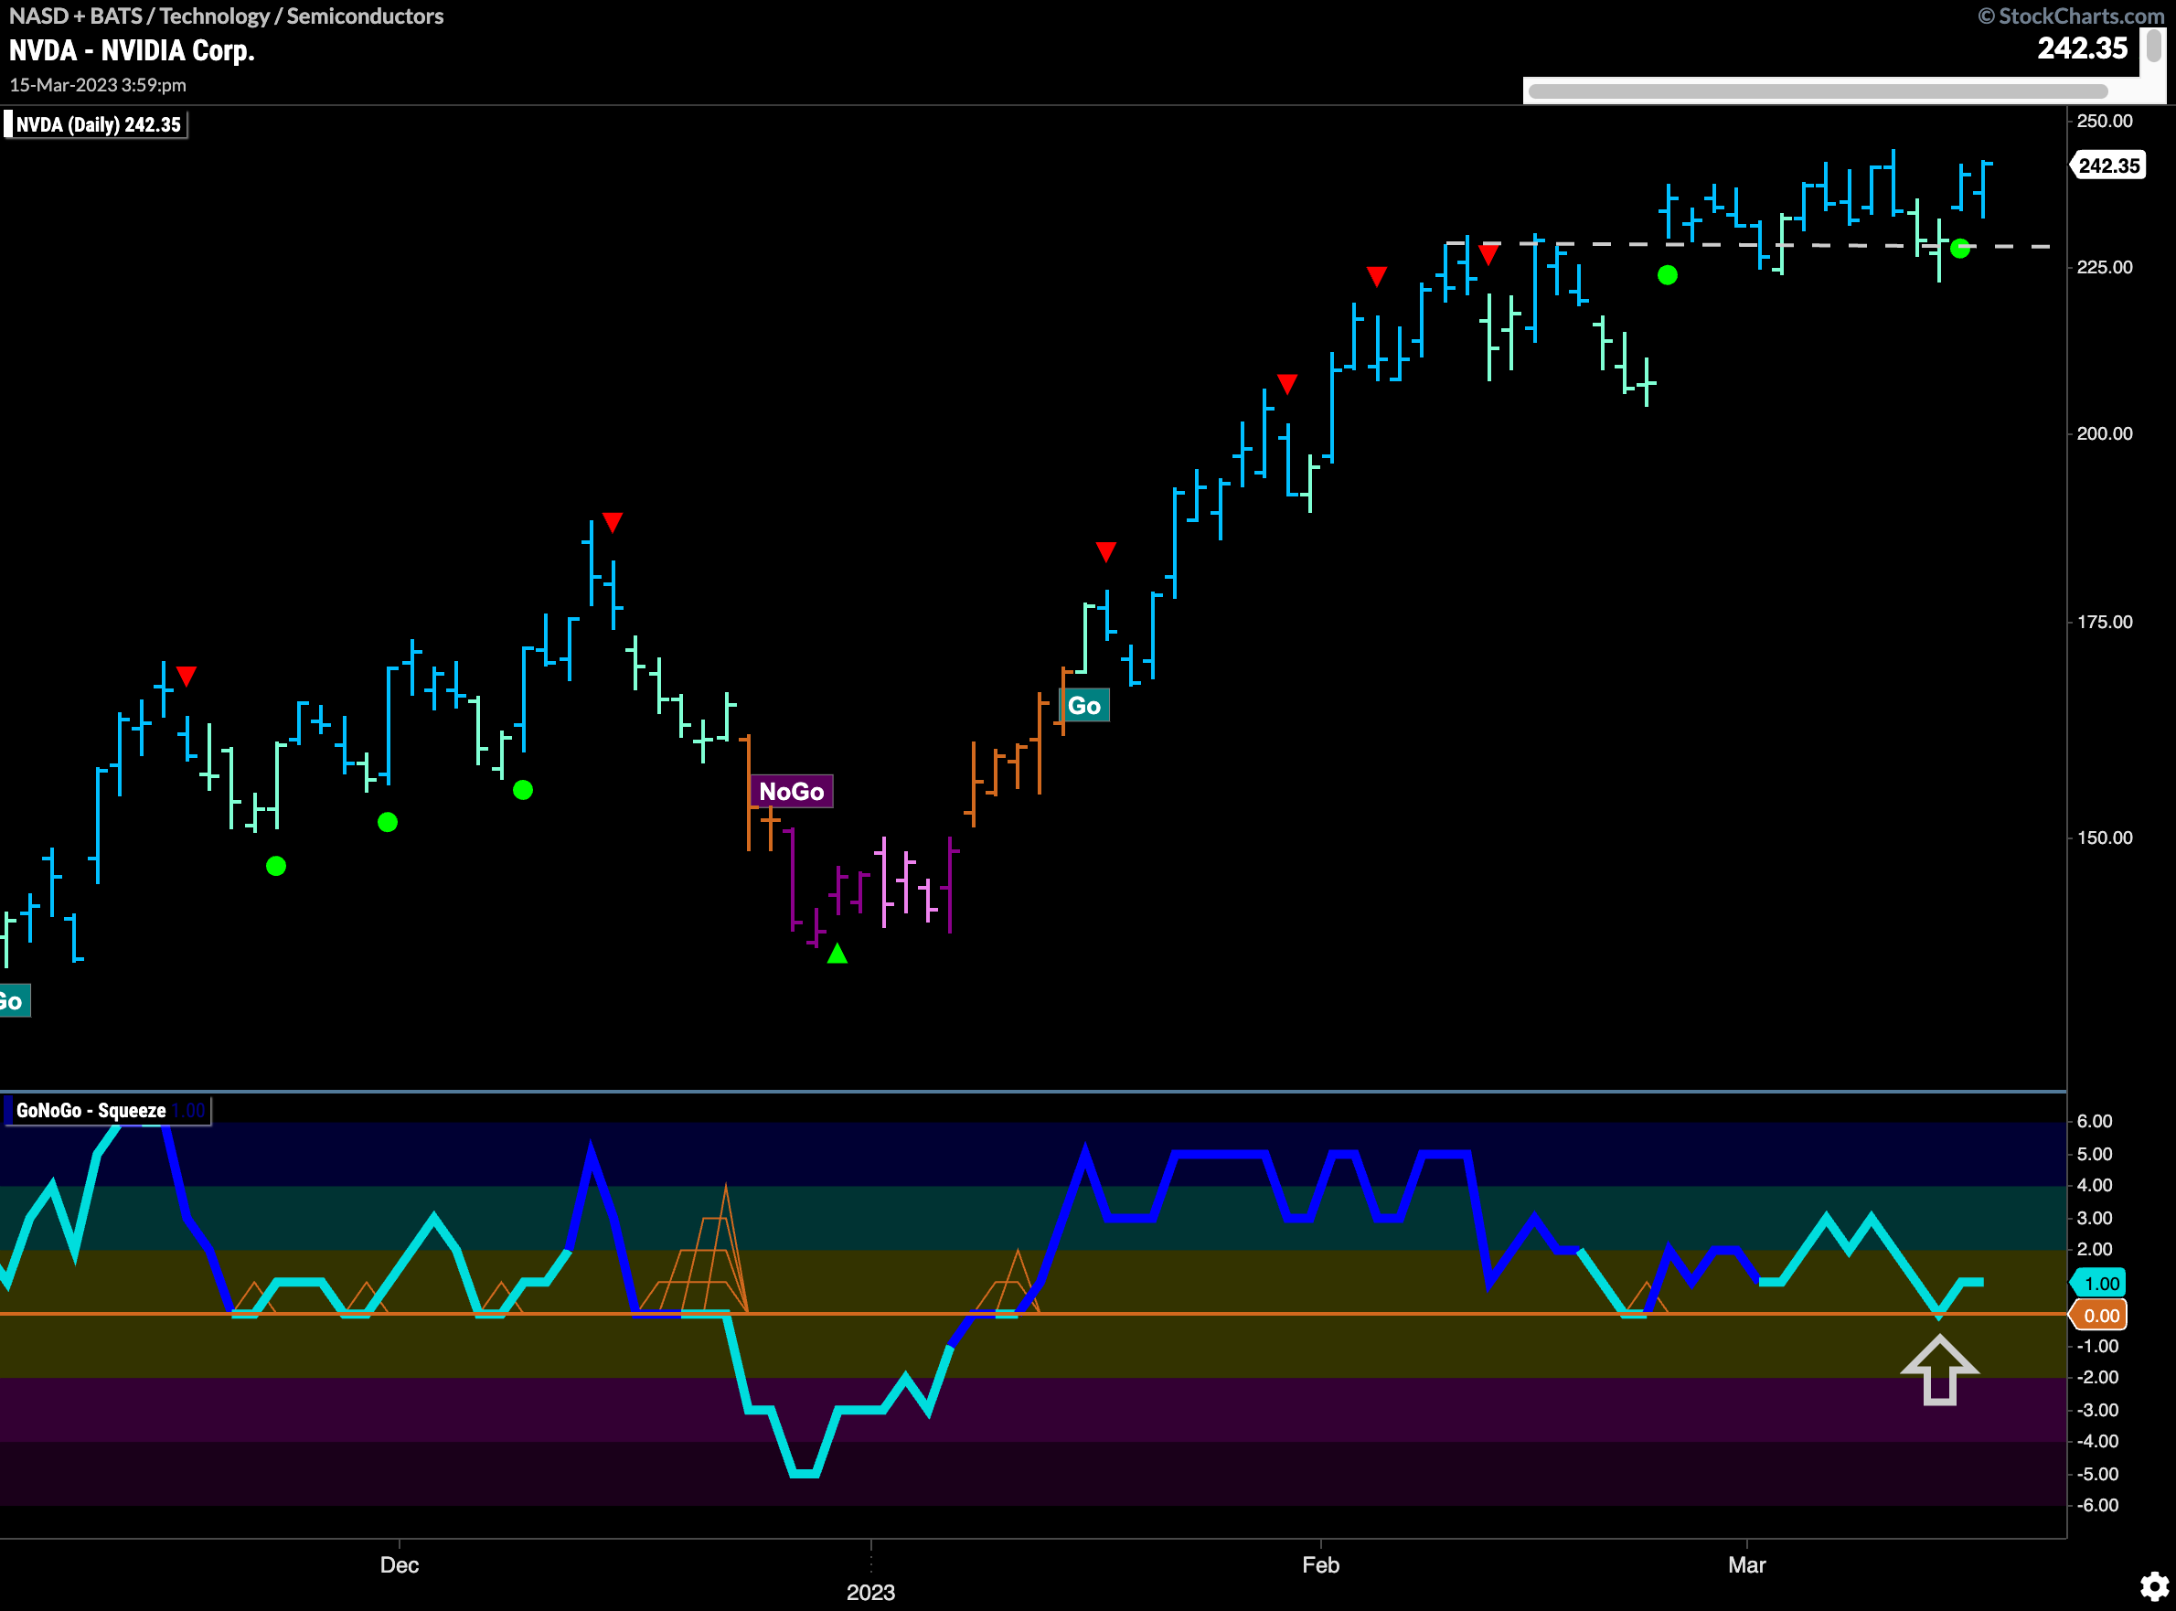Screen dimensions: 2176x1611
Task: Click the 250.00 price axis label
Action: [2104, 121]
